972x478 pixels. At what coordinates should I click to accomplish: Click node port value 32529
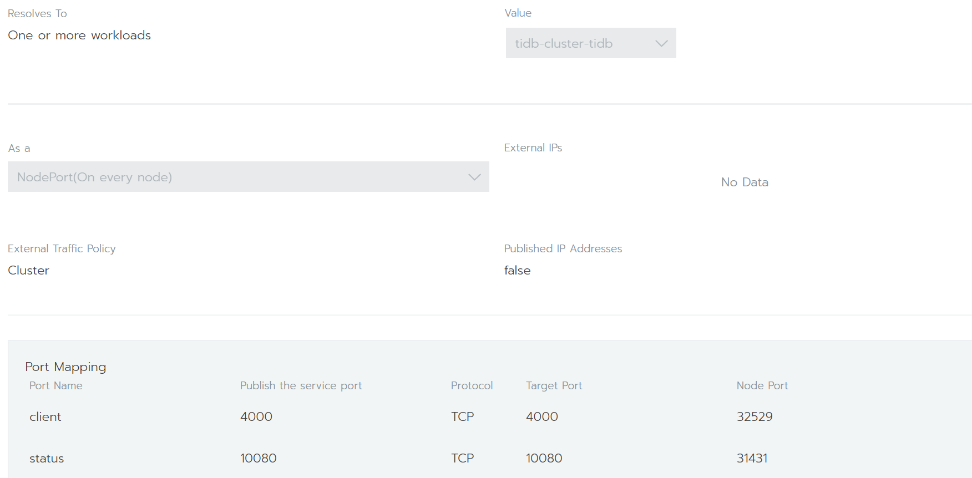755,416
